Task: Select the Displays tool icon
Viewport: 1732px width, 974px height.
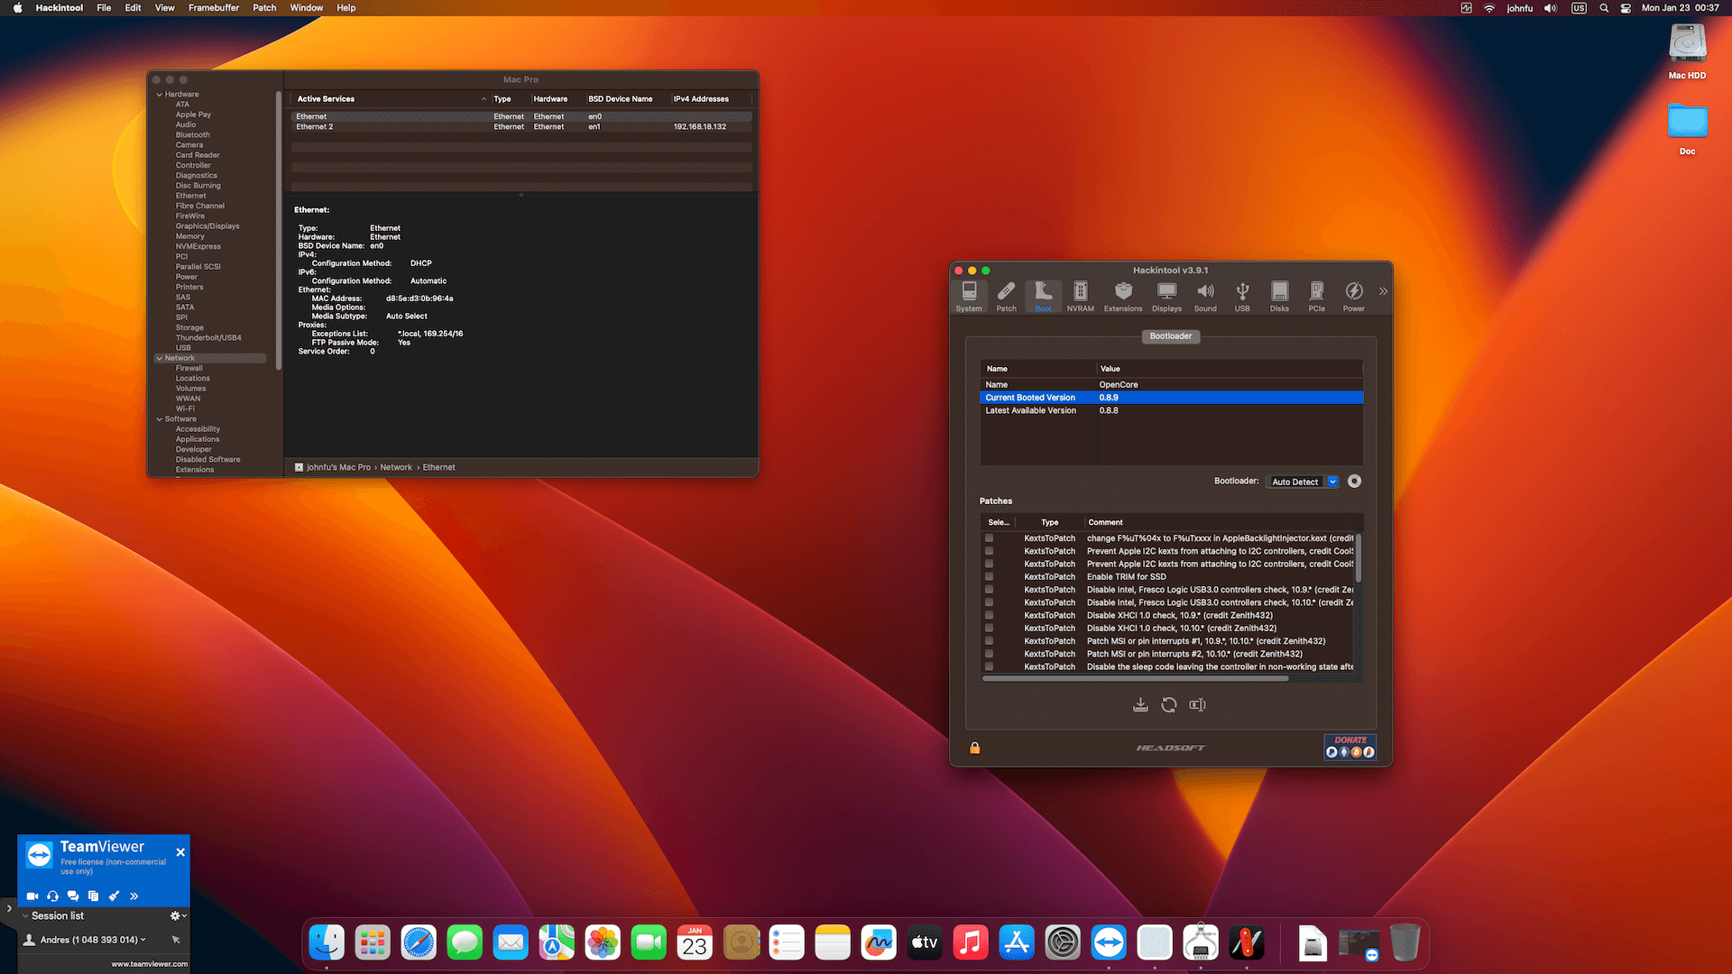Action: click(1166, 296)
